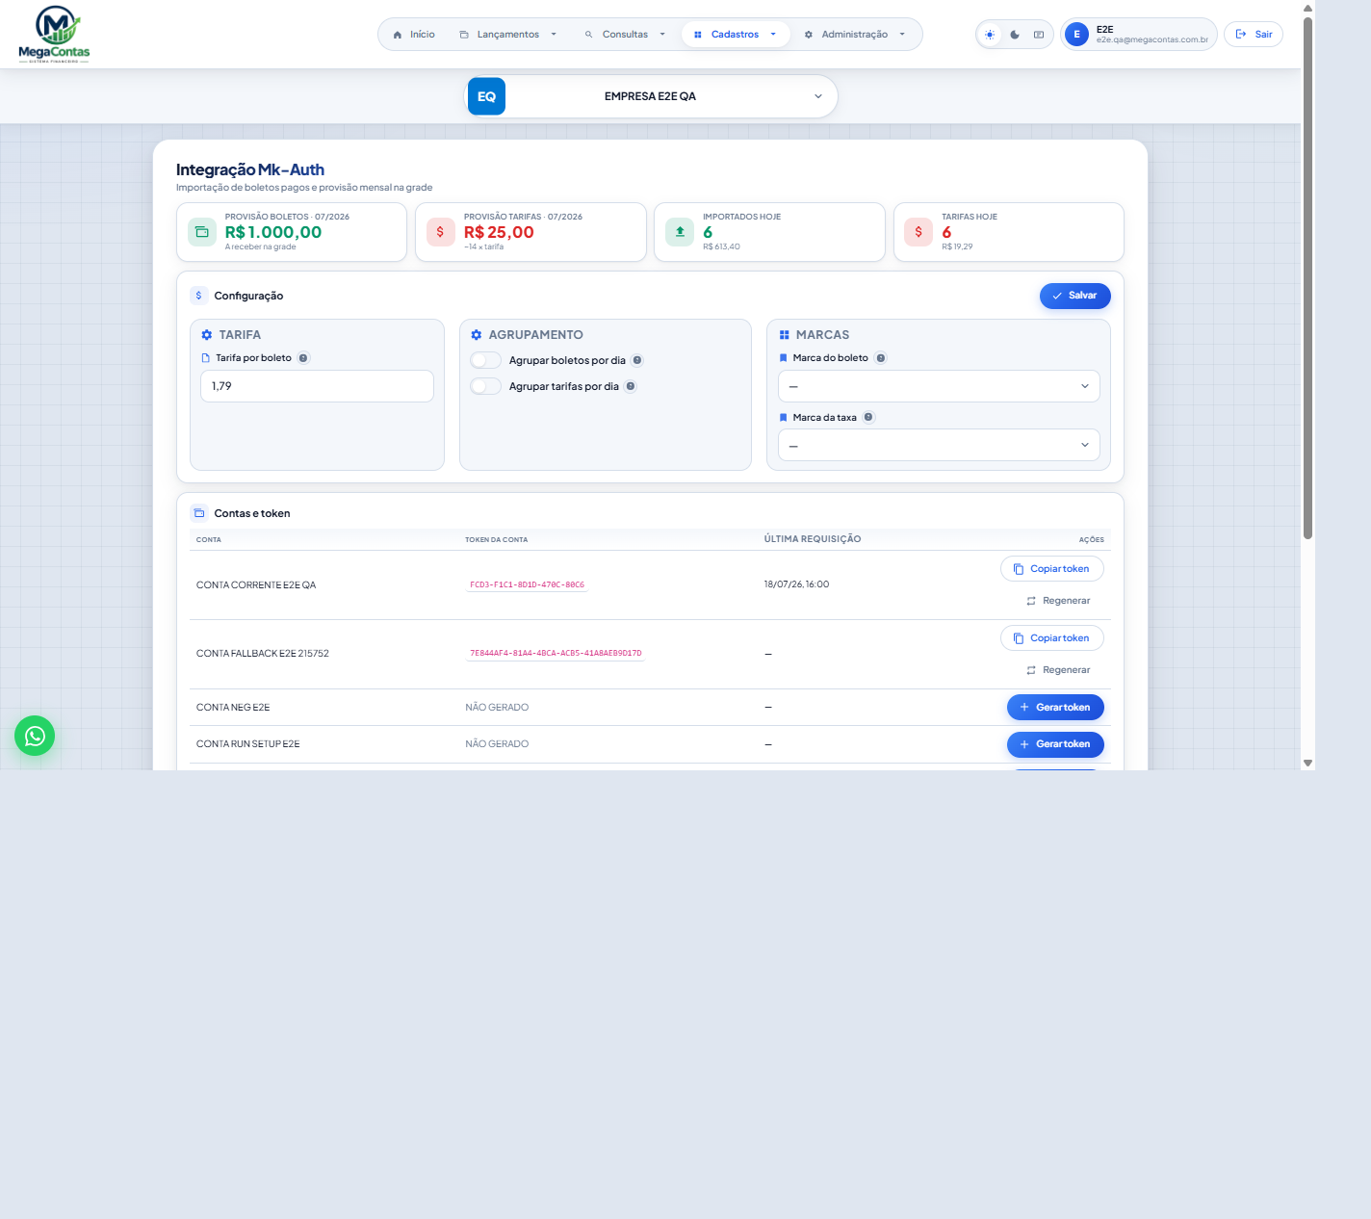The height and width of the screenshot is (1219, 1371).
Task: Click the e2e.qa@megacontas.com.br email
Action: click(x=1151, y=40)
